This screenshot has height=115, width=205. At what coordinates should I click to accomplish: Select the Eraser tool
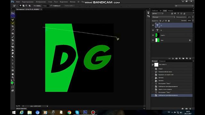click(13, 47)
